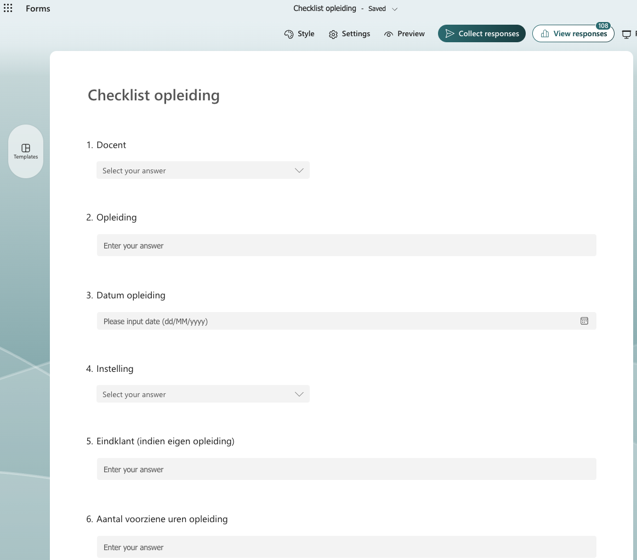Screen dimensions: 637x560
Task: Click the Datum opleiding date input
Action: (346, 321)
